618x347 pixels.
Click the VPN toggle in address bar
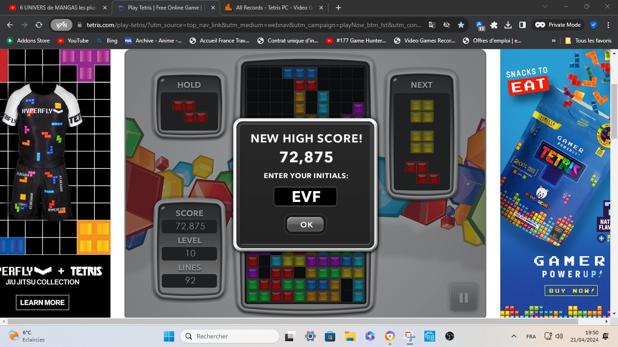click(62, 25)
